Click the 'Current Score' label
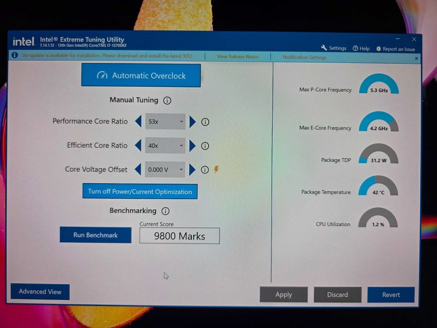Image resolution: width=437 pixels, height=328 pixels. (156, 224)
